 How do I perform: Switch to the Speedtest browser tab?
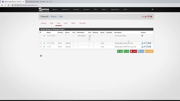[37, 2]
